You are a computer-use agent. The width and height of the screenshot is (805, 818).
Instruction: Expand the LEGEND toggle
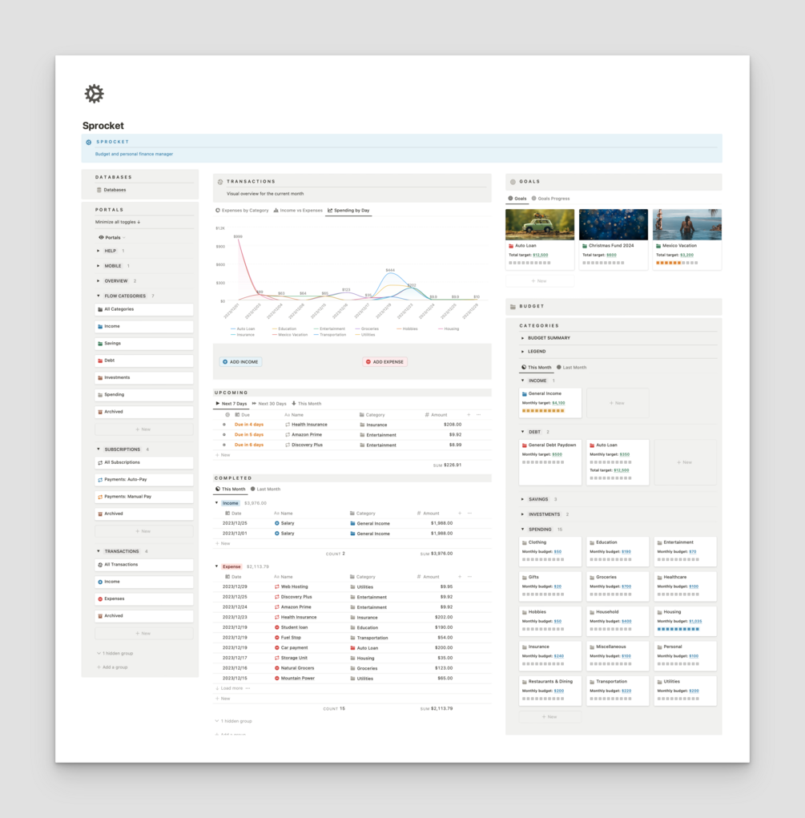[x=522, y=352]
